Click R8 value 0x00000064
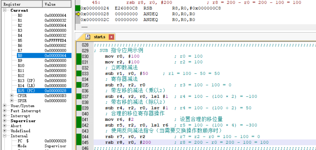 click(55, 55)
